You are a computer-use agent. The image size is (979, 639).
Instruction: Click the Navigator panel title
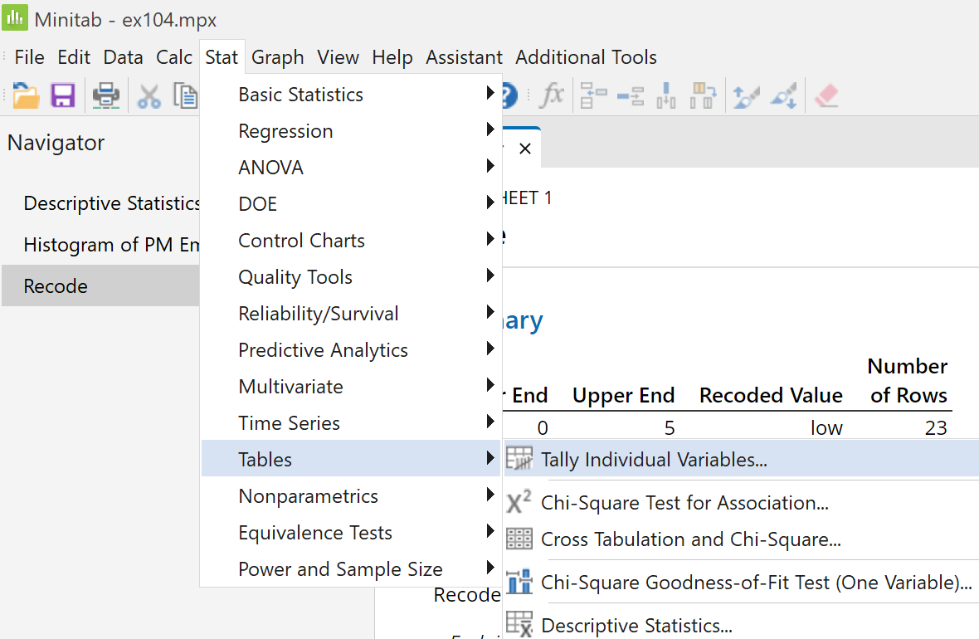56,143
